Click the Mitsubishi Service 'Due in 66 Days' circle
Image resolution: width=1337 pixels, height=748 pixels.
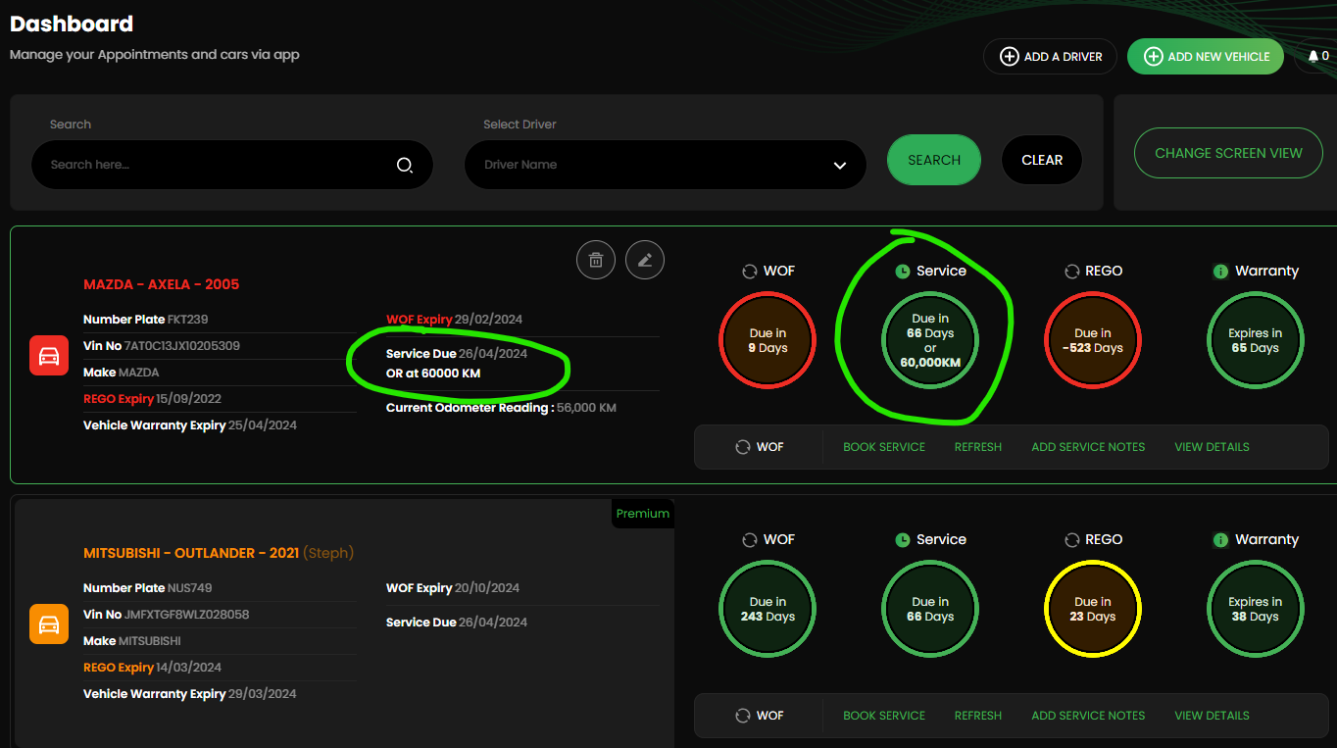click(930, 609)
